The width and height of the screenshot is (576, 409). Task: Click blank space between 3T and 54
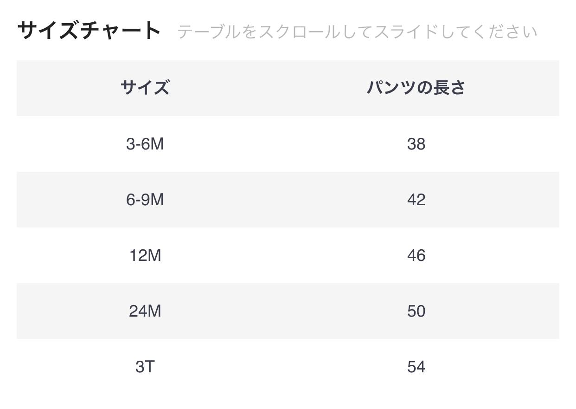(x=281, y=367)
